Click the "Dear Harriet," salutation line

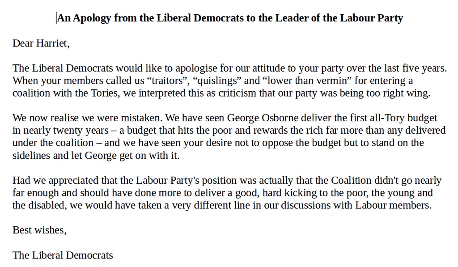[x=41, y=43]
